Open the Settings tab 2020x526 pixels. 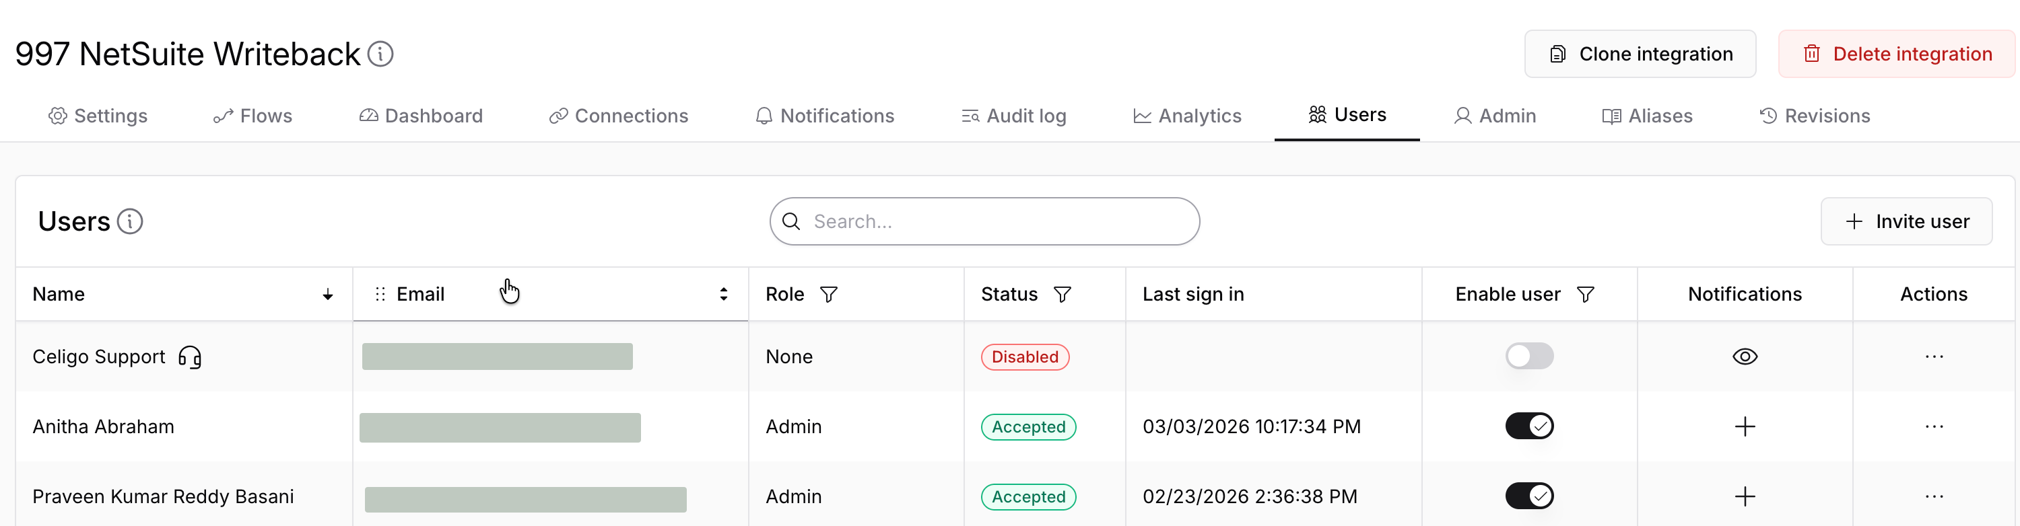(x=98, y=116)
